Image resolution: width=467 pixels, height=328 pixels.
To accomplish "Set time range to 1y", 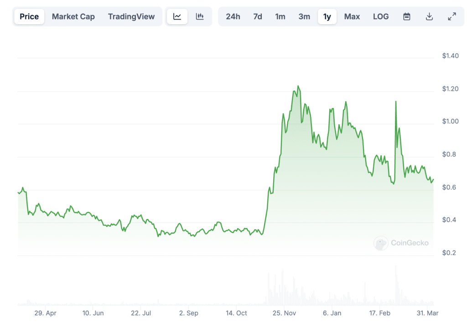I will 327,16.
